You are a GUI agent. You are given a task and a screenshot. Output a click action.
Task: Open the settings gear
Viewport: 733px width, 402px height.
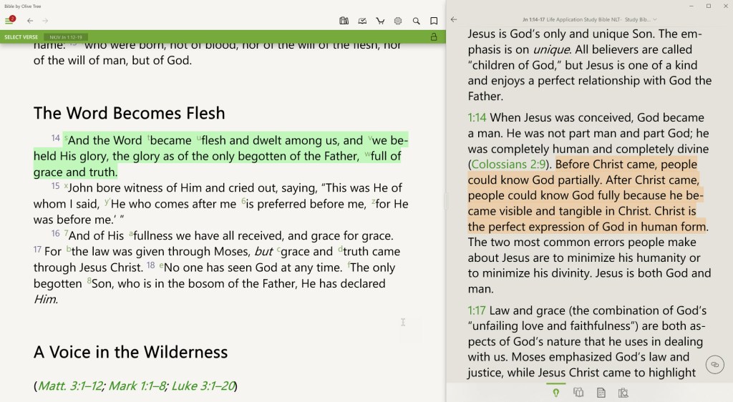click(x=398, y=21)
